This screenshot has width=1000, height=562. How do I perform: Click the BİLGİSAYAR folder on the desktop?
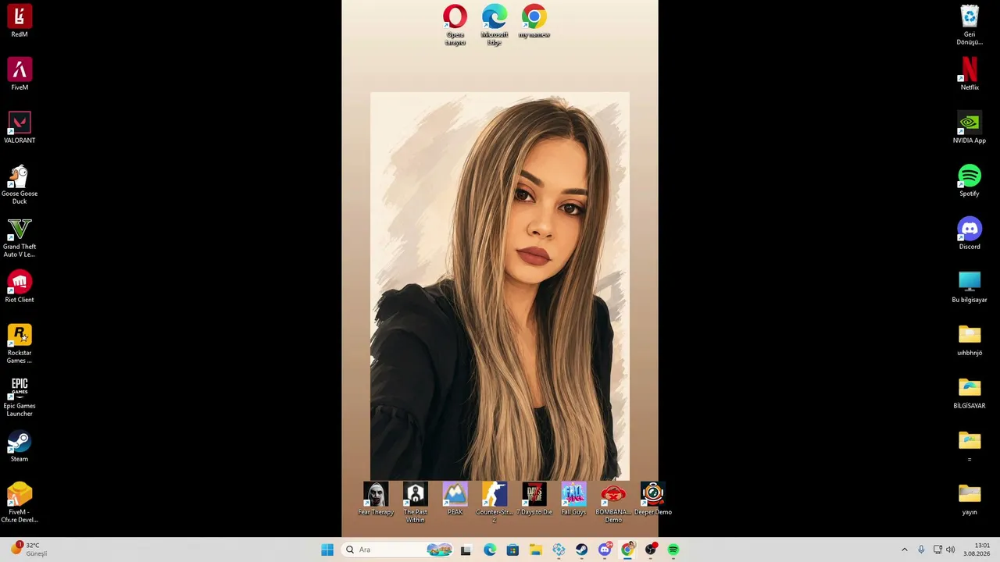970,393
